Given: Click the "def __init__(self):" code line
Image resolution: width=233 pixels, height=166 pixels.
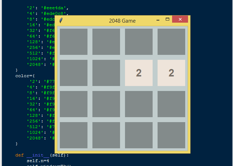Looking at the screenshot, I should (42, 155).
